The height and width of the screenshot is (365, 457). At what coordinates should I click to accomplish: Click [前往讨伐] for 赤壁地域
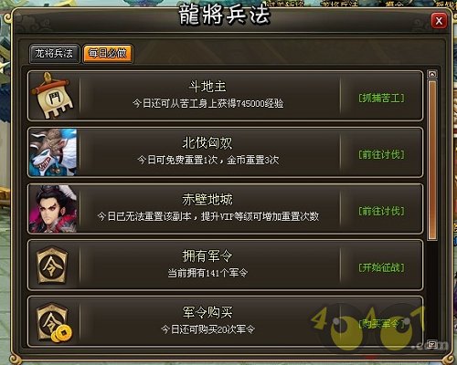(381, 211)
